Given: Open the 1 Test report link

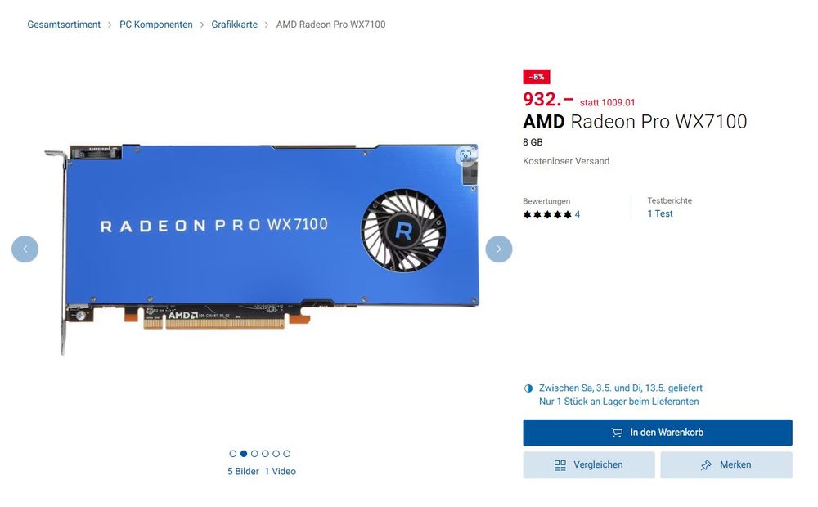Looking at the screenshot, I should coord(660,214).
